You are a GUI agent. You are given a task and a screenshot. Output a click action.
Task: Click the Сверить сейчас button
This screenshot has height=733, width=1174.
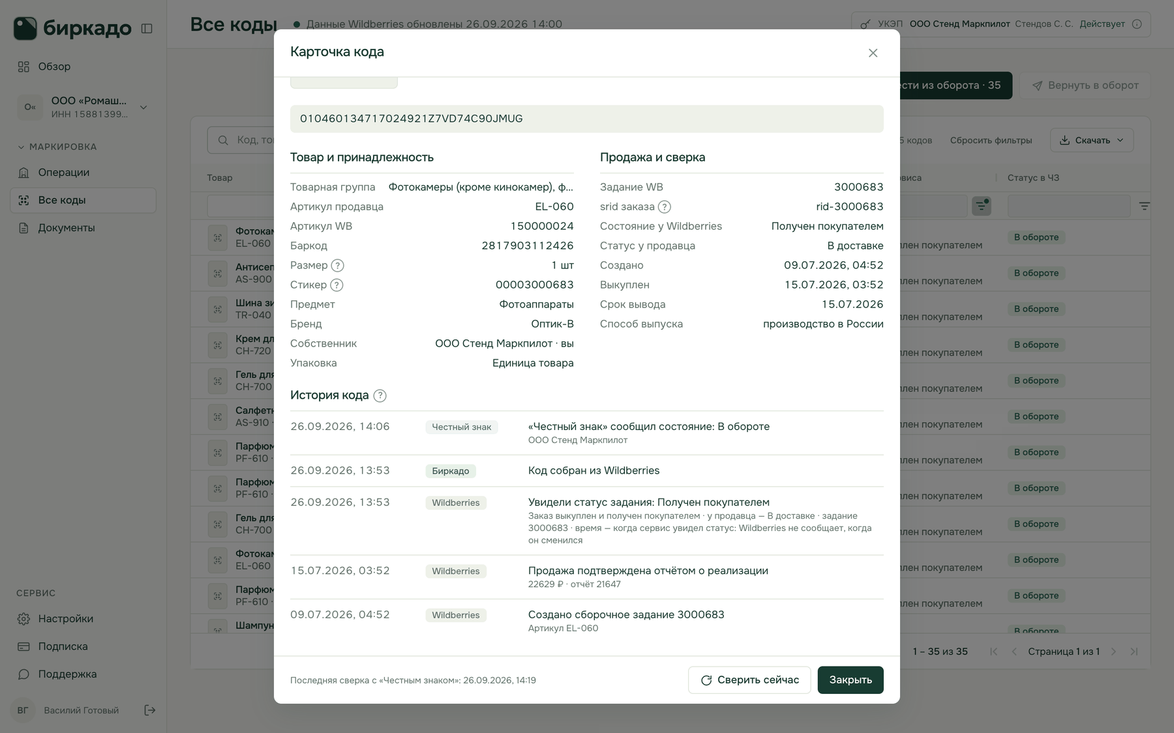[749, 680]
